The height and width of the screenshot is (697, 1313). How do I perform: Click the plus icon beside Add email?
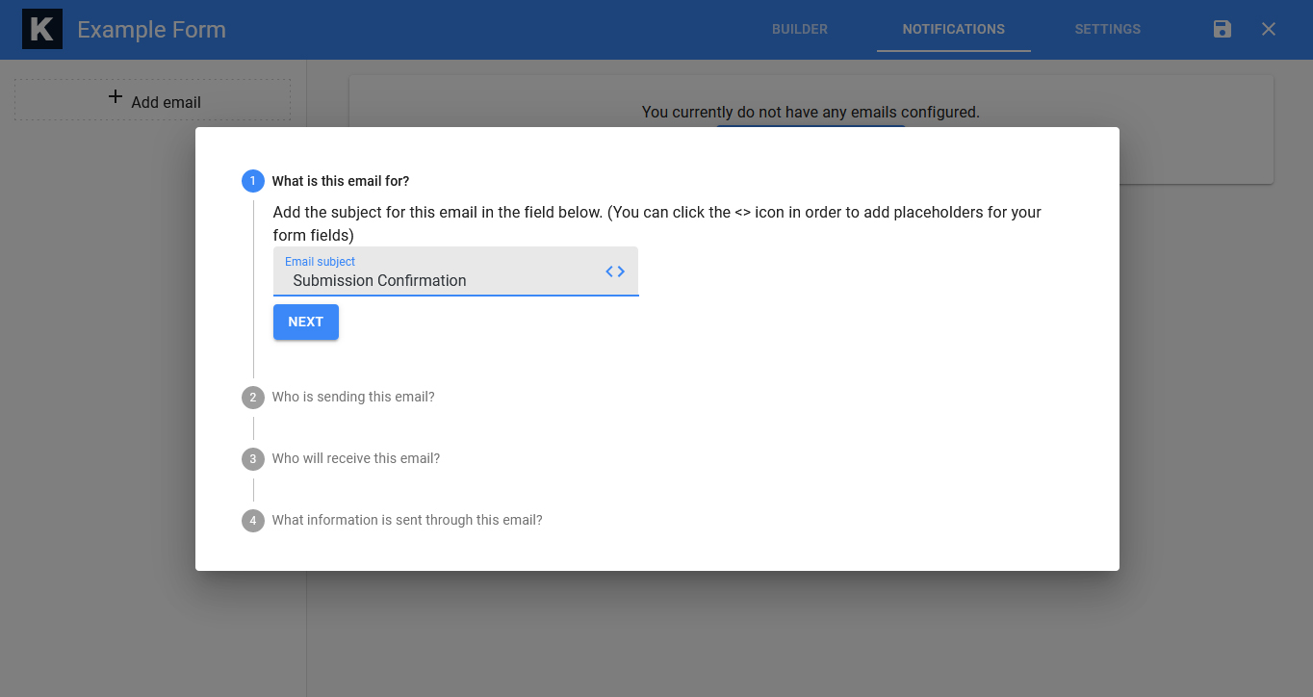(x=116, y=97)
